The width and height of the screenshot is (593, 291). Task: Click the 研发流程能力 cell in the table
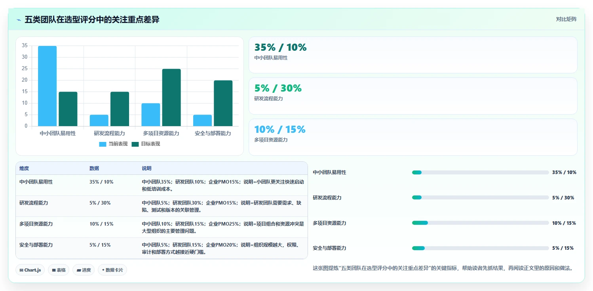(34, 203)
